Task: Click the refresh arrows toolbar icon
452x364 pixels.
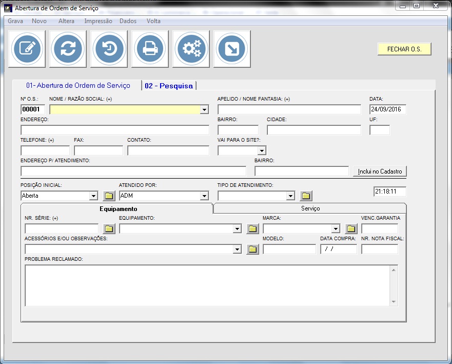Action: click(x=68, y=49)
